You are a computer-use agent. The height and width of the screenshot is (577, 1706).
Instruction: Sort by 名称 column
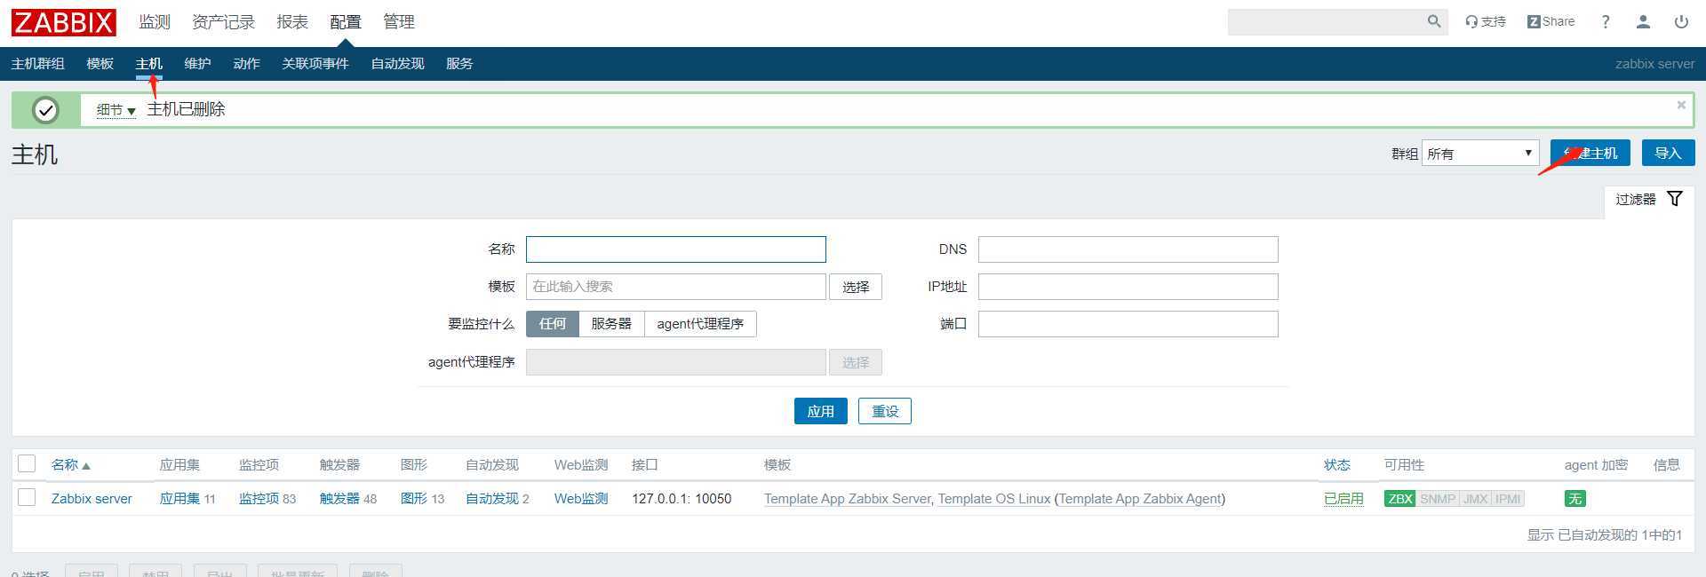click(70, 464)
